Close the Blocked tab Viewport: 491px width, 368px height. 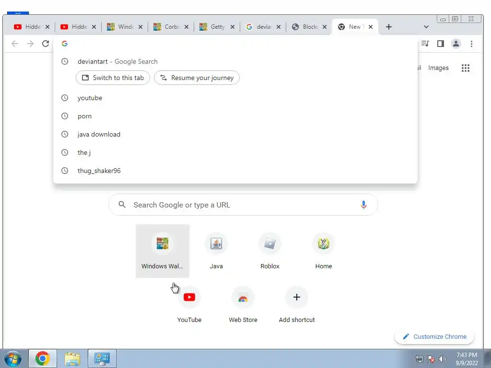point(325,27)
